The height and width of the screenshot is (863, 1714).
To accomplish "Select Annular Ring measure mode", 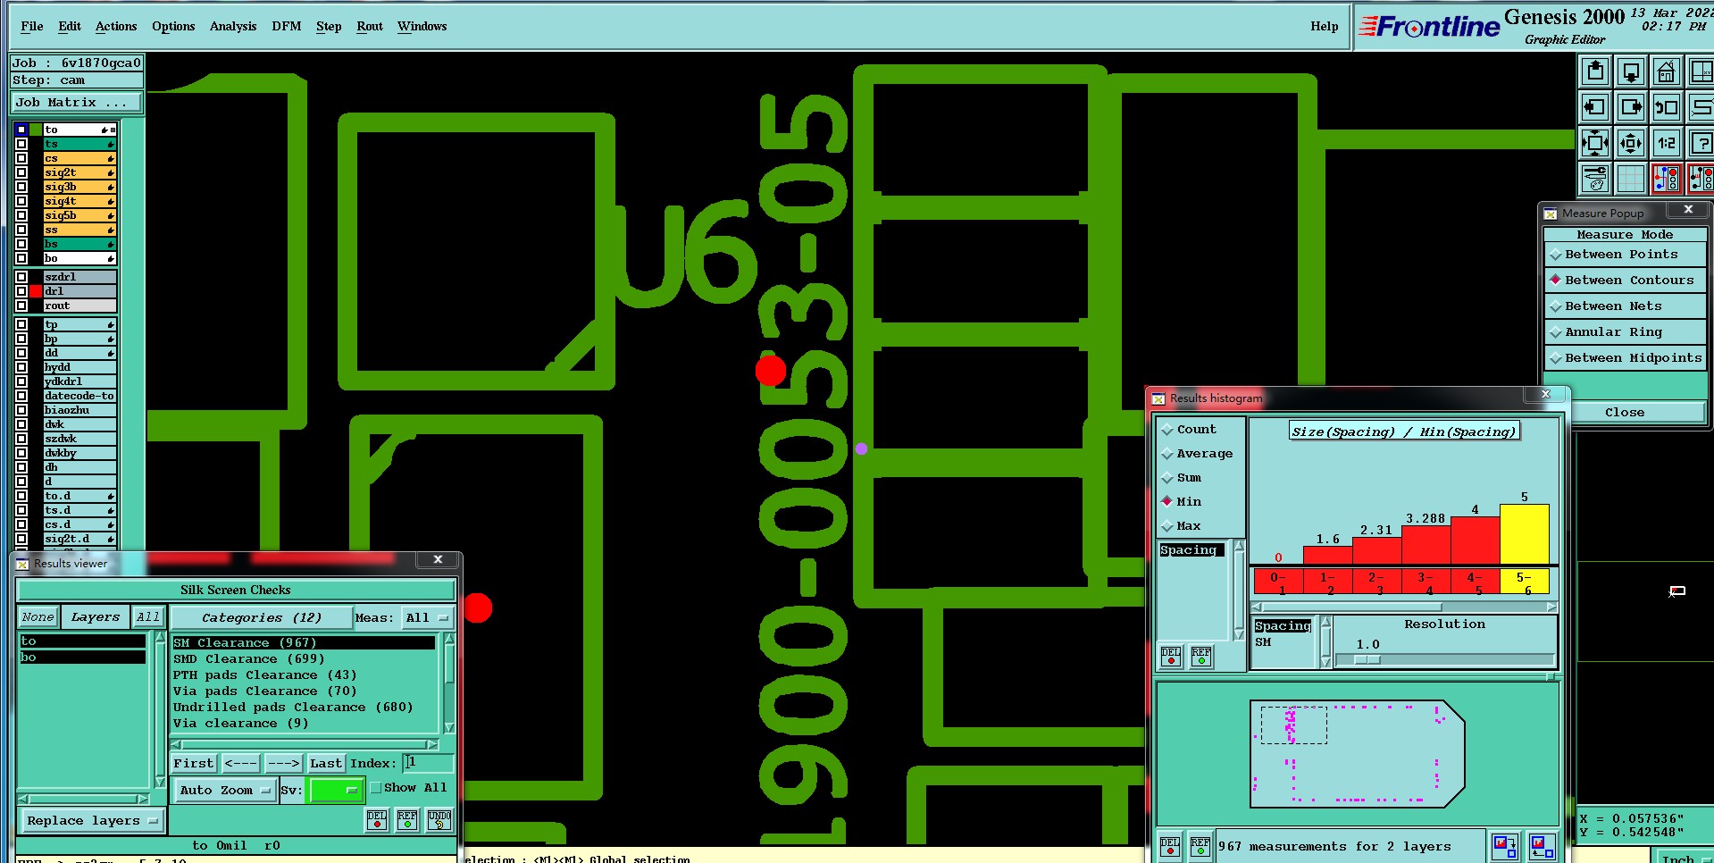I will tap(1625, 332).
